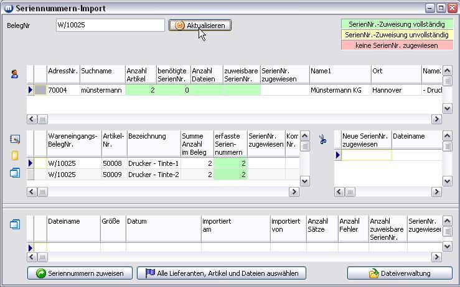Image resolution: width=460 pixels, height=287 pixels.
Task: Open Dateiverwaltung file management
Action: point(400,273)
